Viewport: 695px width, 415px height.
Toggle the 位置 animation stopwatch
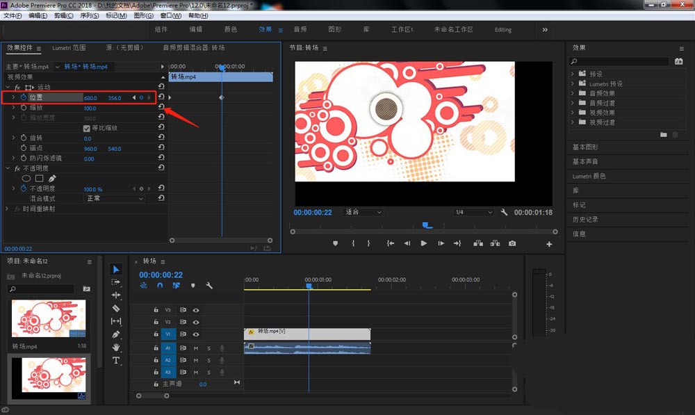(x=24, y=97)
